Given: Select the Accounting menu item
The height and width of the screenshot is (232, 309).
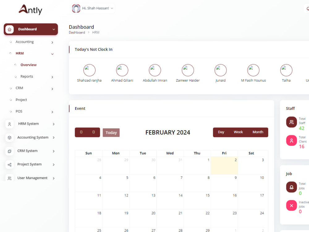Looking at the screenshot, I should click(25, 42).
